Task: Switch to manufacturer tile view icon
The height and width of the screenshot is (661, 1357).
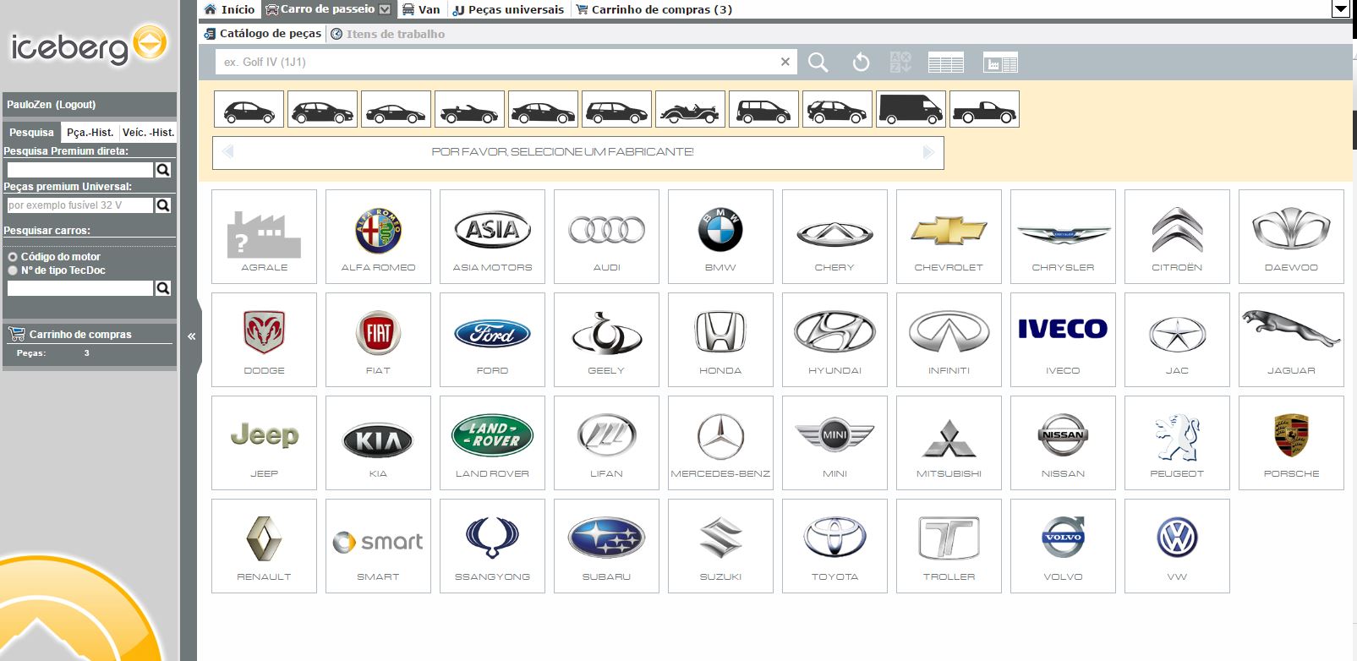Action: coord(1000,63)
